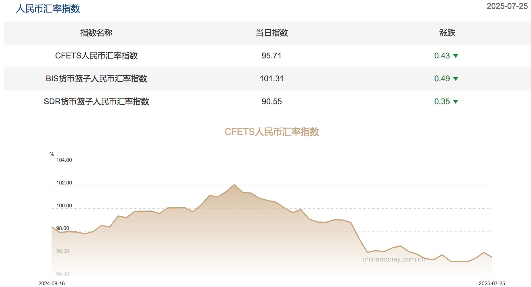Select the BIS index value 101.31
This screenshot has height=287, width=531.
point(272,78)
